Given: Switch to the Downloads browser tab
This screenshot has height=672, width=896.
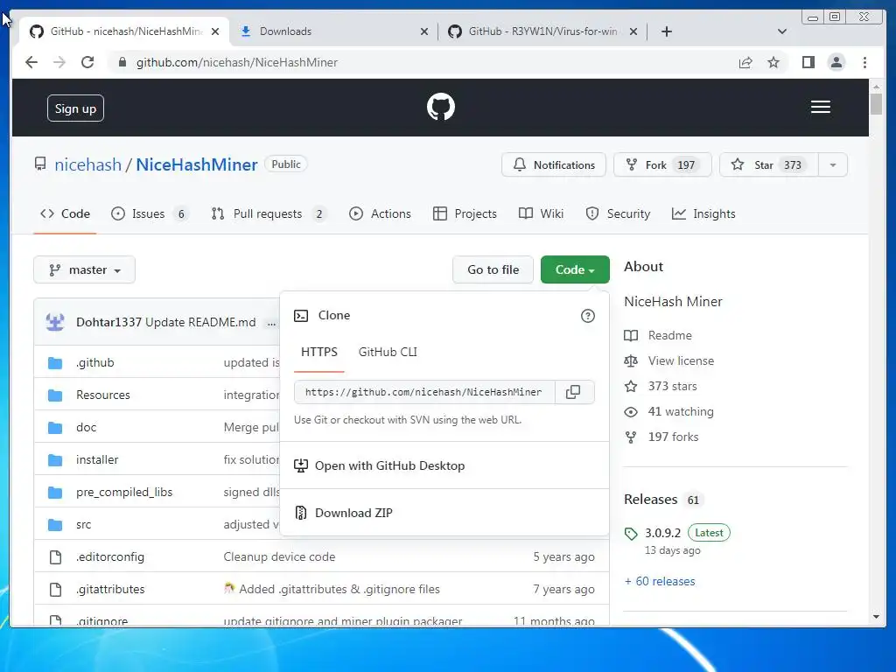Looking at the screenshot, I should click(x=333, y=31).
